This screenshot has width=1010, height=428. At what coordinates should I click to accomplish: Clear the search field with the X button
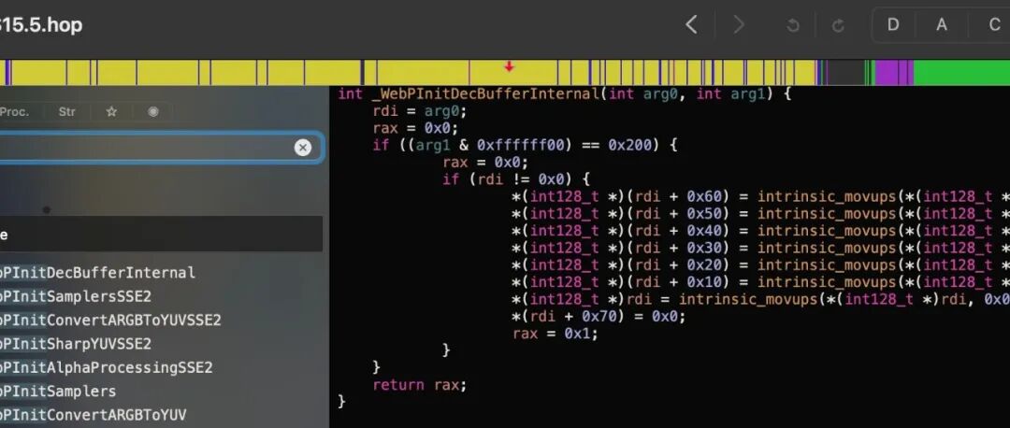(x=303, y=148)
